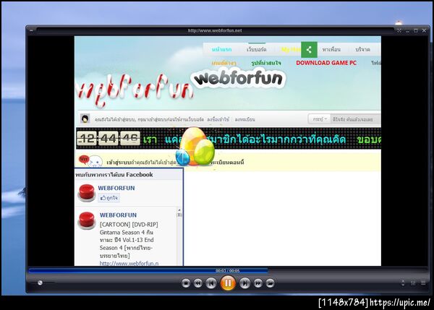Open the บริจาค tab
This screenshot has width=434, height=310.
[x=363, y=50]
